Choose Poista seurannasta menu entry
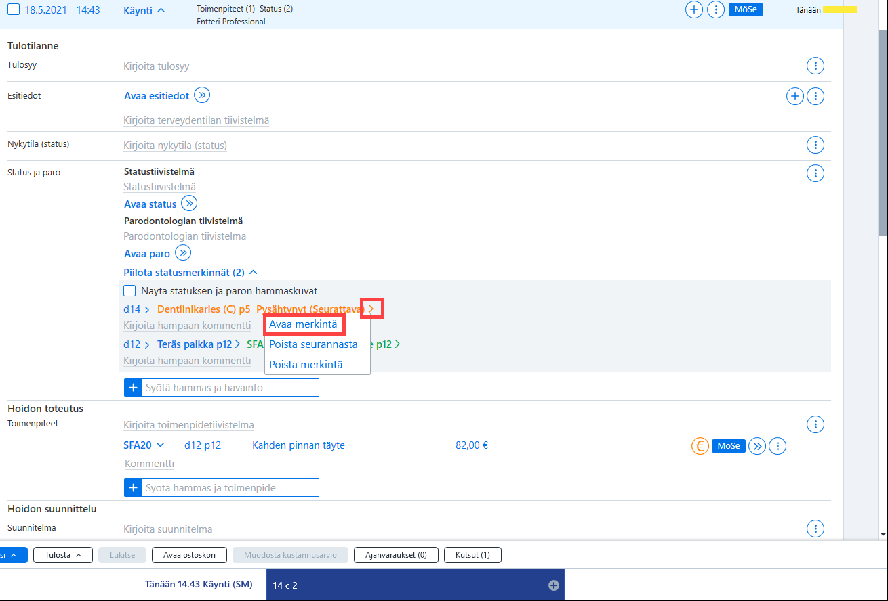Image resolution: width=888 pixels, height=601 pixels. [x=313, y=344]
